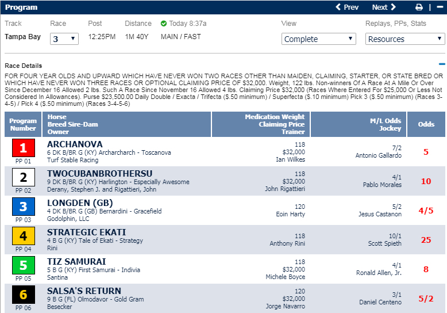Click the Program Number column header
Image resolution: width=447 pixels, height=313 pixels.
[x=23, y=124]
